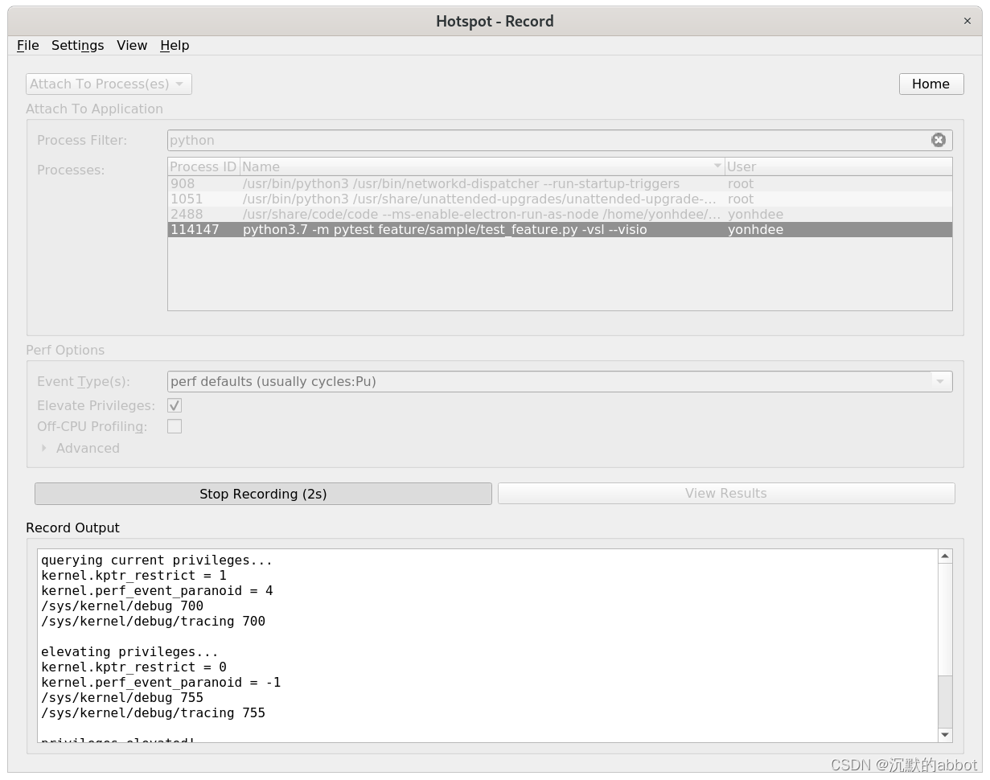Image resolution: width=990 pixels, height=780 pixels.
Task: Expand the Advanced section
Action: pos(80,448)
